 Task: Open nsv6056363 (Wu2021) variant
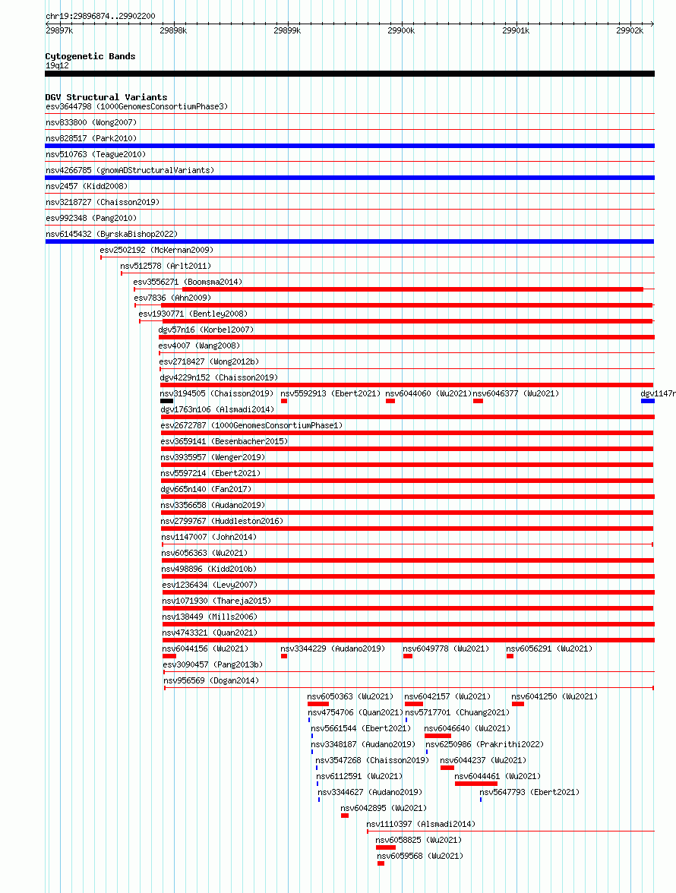coord(204,553)
